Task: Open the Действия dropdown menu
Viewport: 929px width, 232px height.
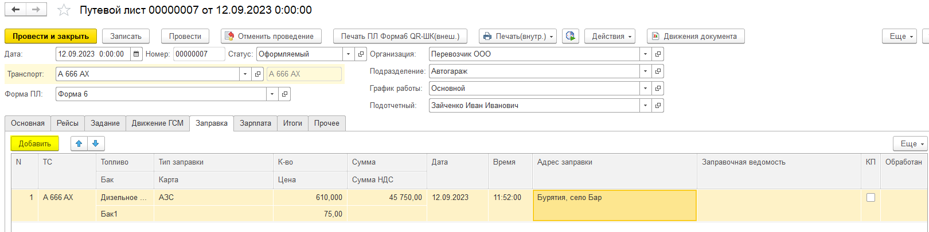Action: coord(611,37)
